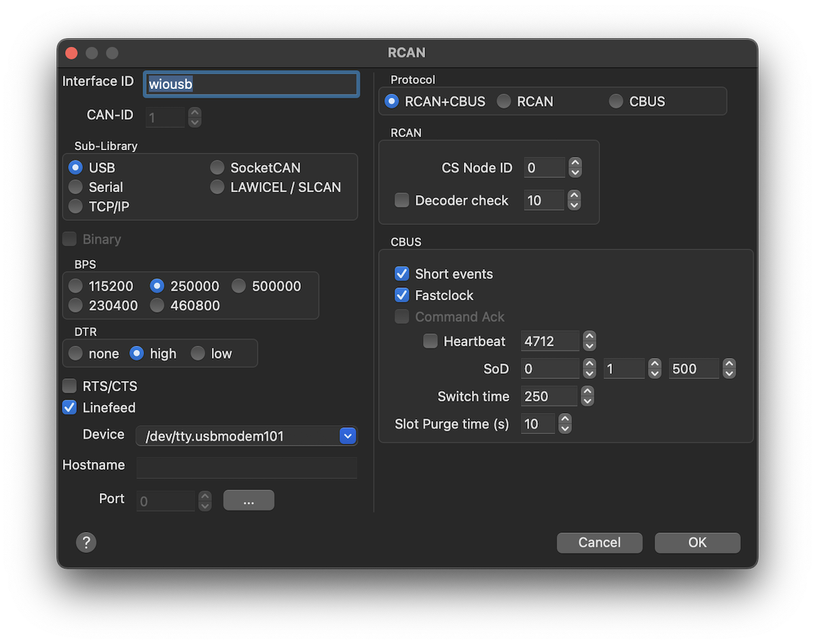
Task: Decrease the Slot Purge time stepper
Action: click(564, 429)
